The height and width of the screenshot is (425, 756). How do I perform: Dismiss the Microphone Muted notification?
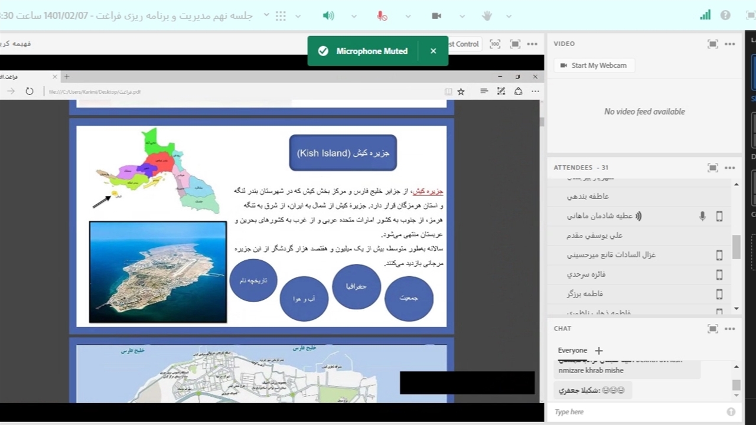pos(433,51)
